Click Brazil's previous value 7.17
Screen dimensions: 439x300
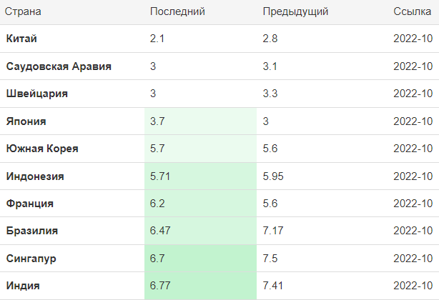[273, 231]
